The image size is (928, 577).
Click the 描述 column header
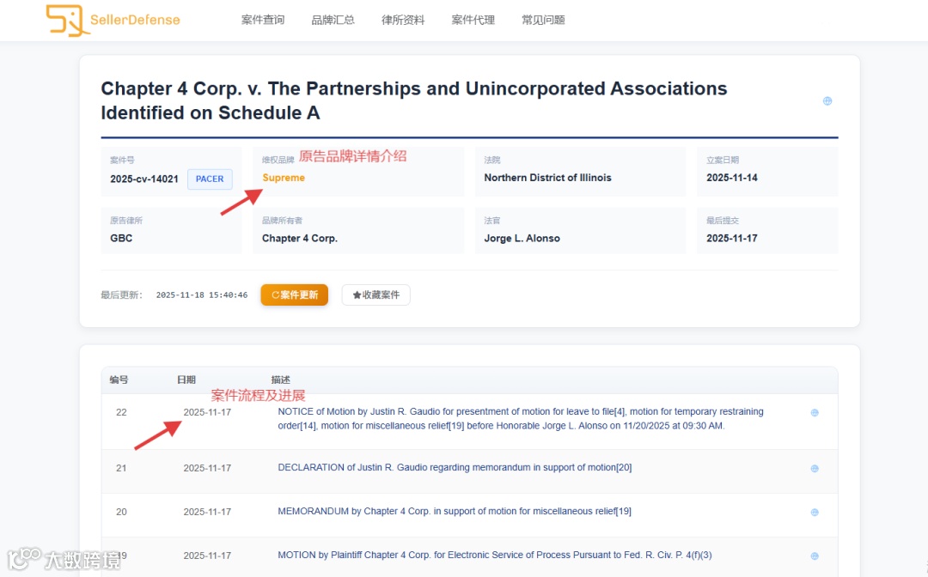280,380
